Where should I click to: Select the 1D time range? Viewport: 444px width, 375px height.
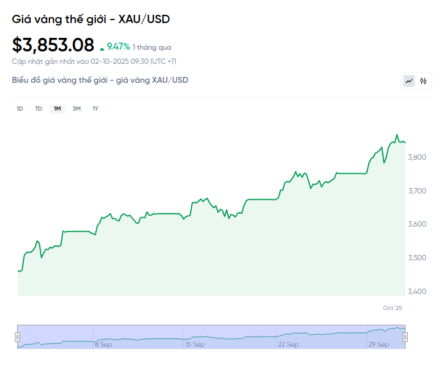tap(20, 109)
